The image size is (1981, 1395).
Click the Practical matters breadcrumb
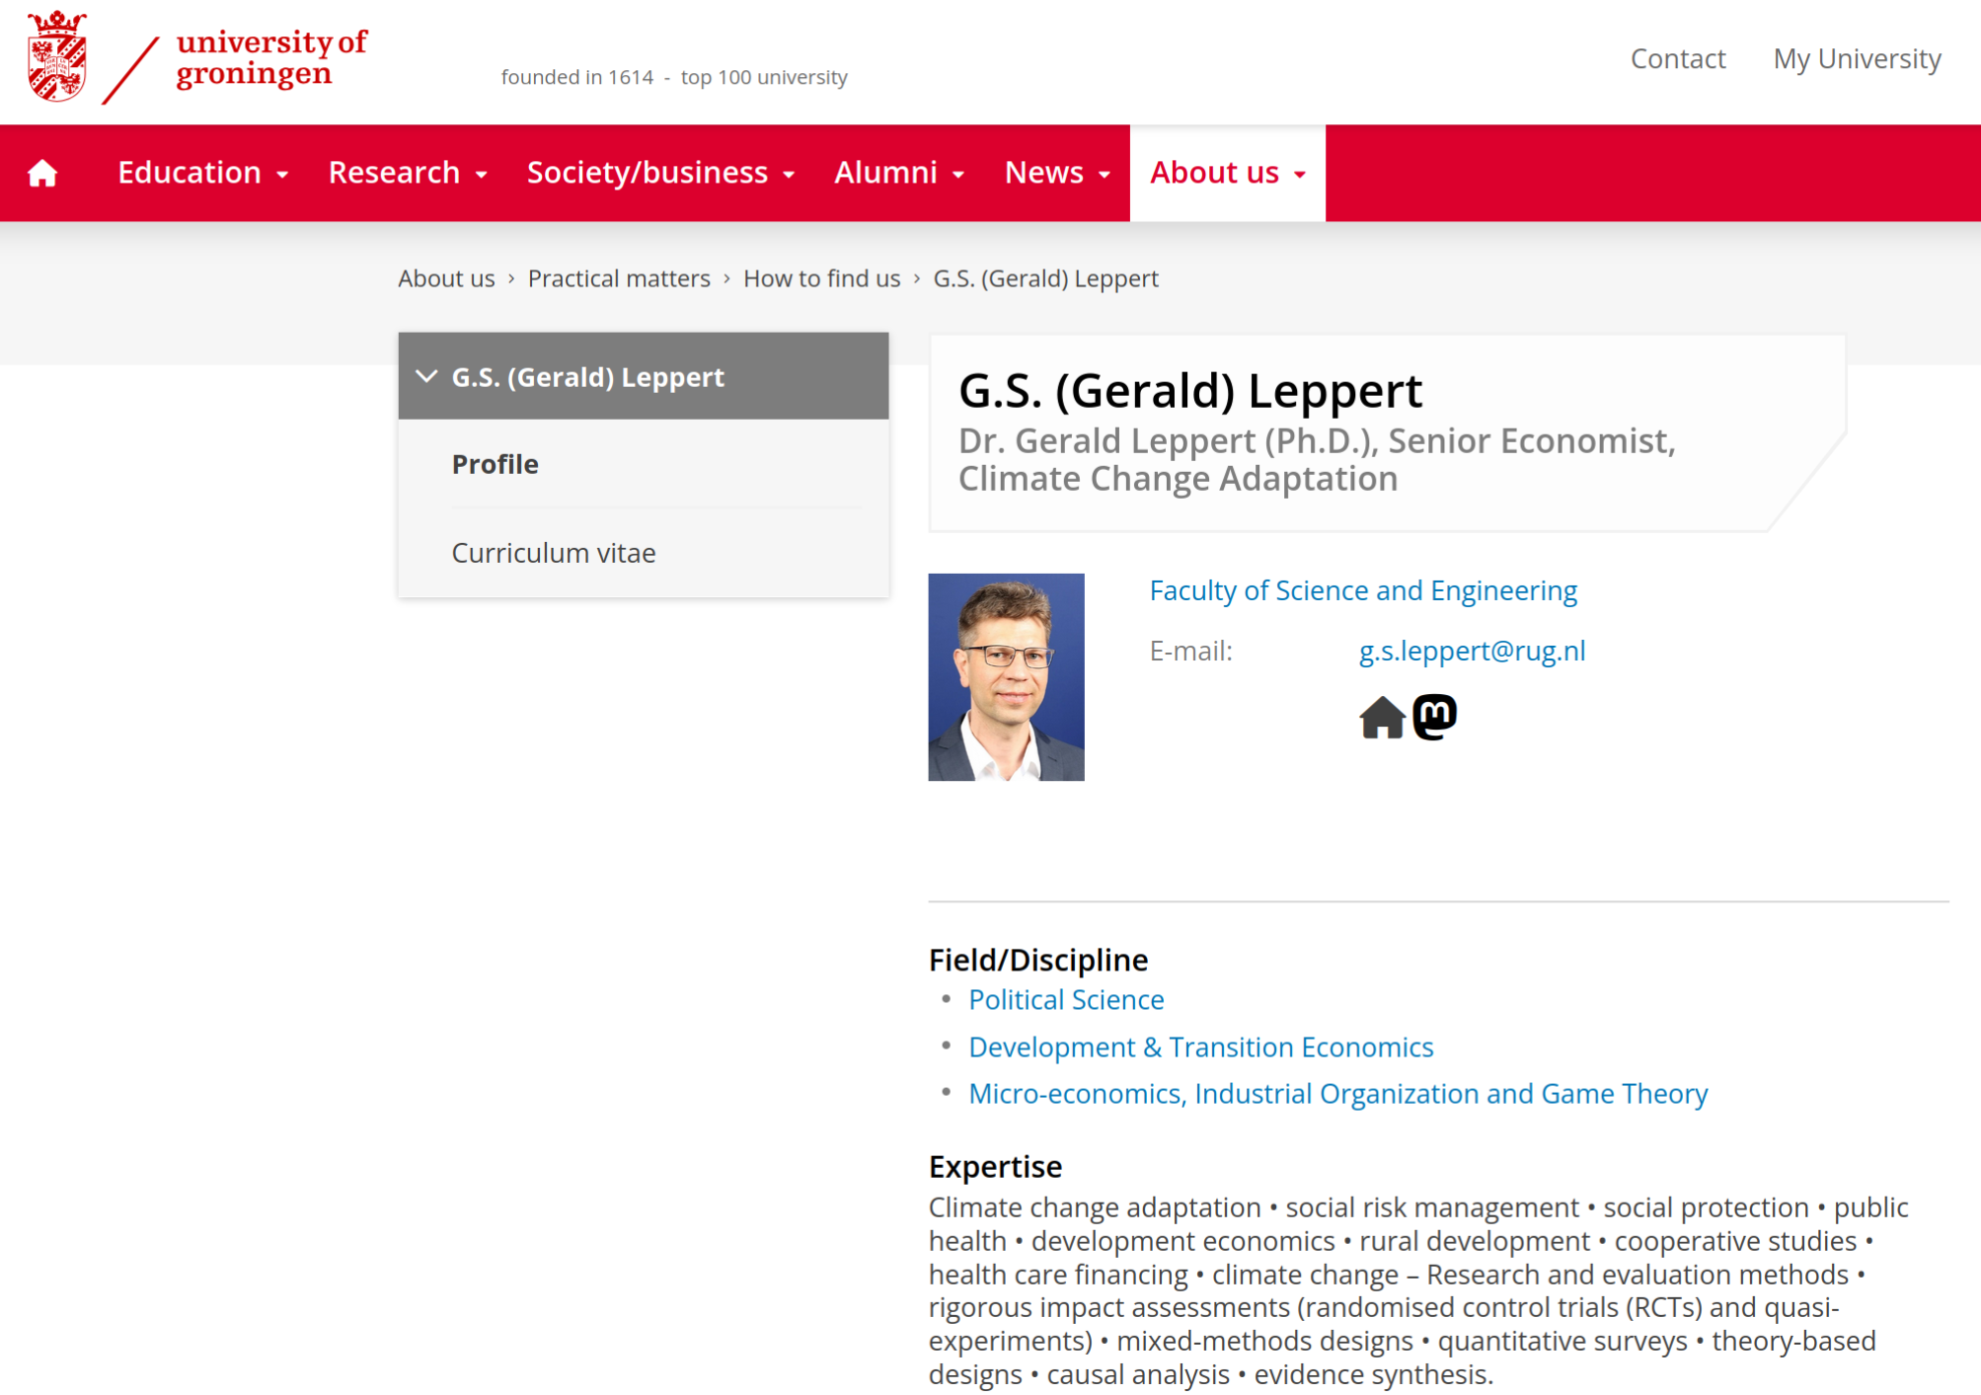coord(619,279)
